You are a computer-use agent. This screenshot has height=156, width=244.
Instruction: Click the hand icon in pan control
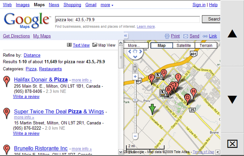point(135,51)
